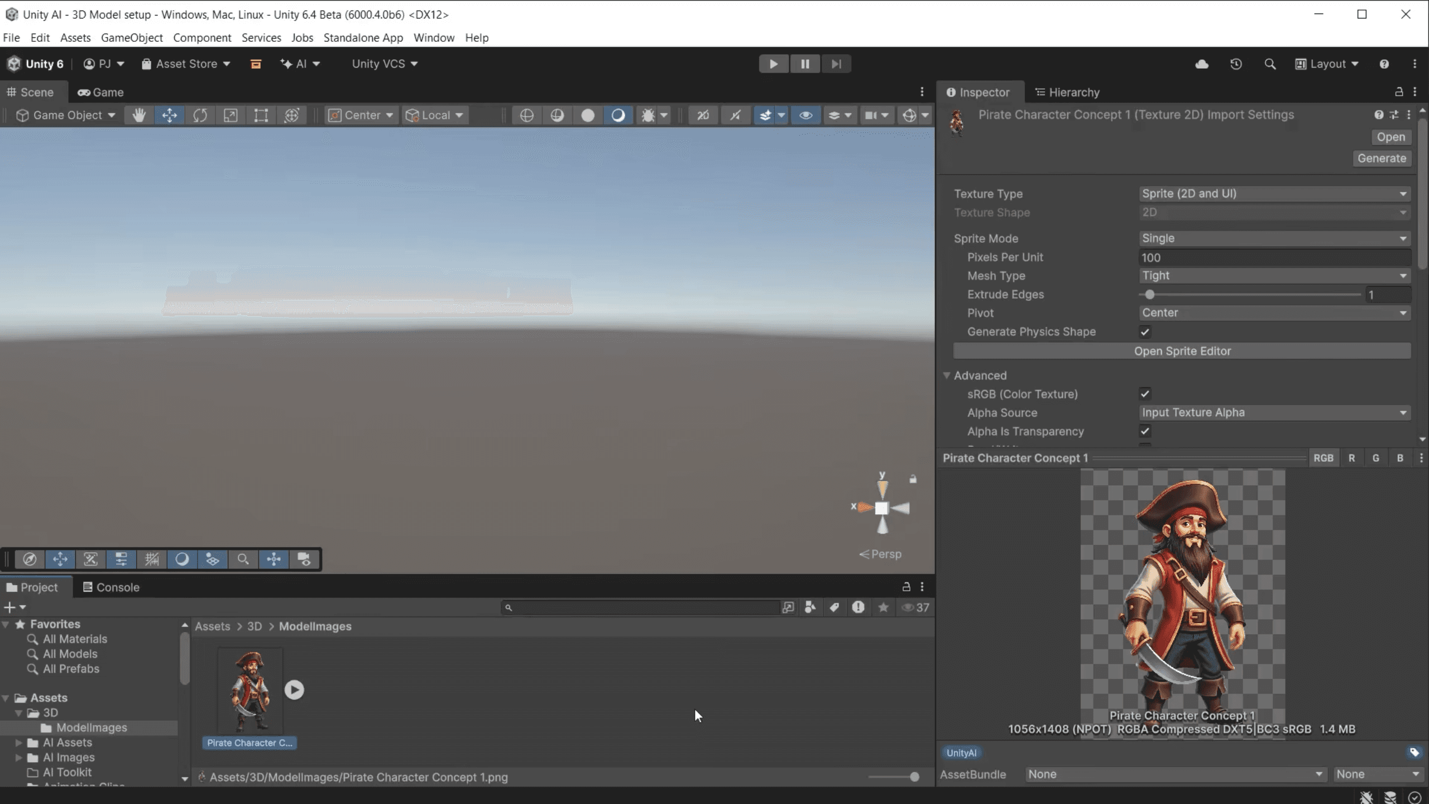The image size is (1429, 804).
Task: Open the Alpha Source dropdown
Action: [x=1274, y=413]
